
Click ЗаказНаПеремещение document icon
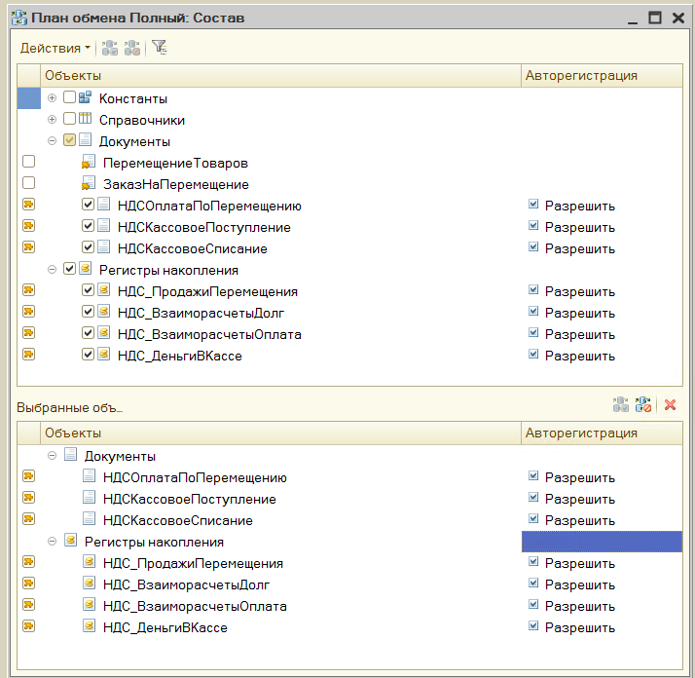pyautogui.click(x=89, y=183)
